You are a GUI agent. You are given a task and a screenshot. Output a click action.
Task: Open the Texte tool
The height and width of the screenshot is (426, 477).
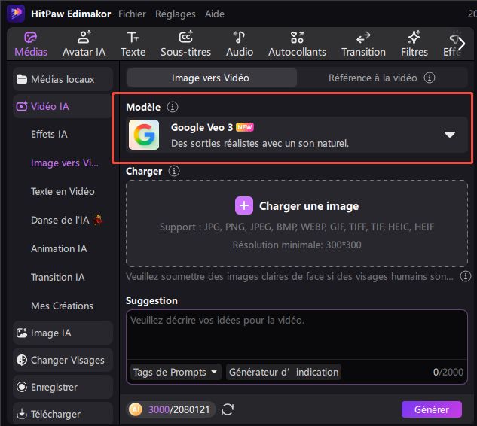point(133,44)
